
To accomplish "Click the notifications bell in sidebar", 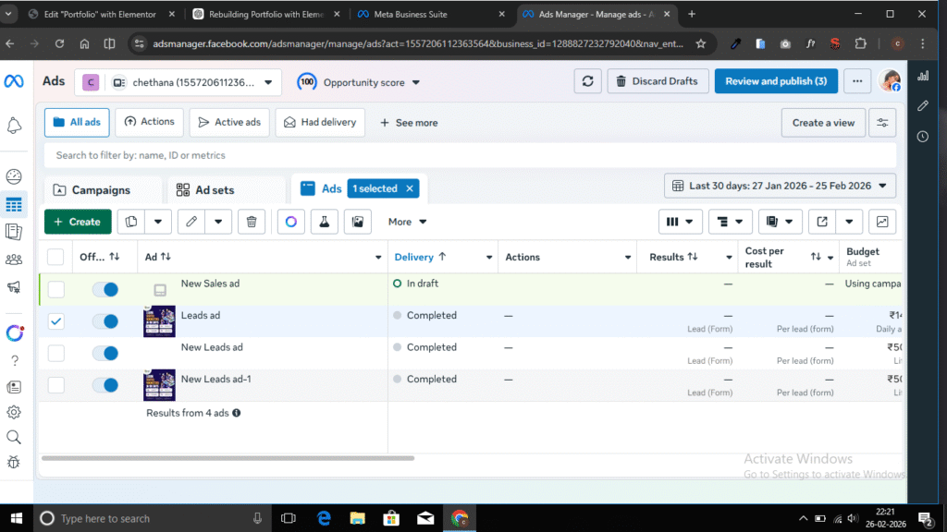I will [14, 126].
